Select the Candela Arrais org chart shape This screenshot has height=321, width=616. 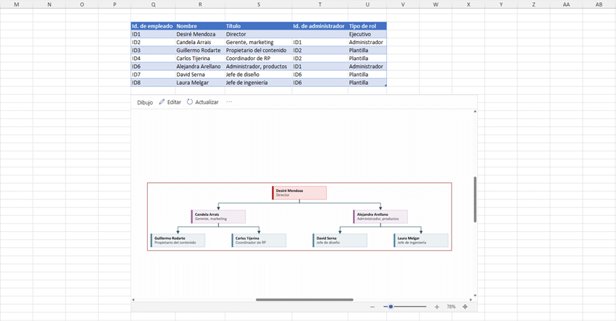(x=218, y=217)
